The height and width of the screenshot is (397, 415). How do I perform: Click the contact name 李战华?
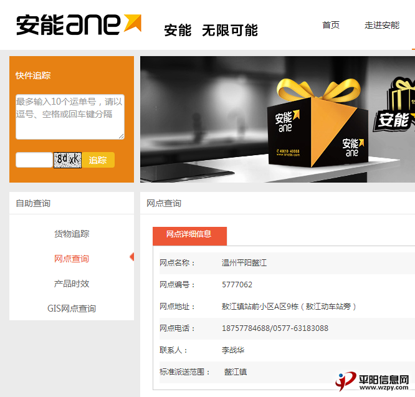tap(233, 350)
